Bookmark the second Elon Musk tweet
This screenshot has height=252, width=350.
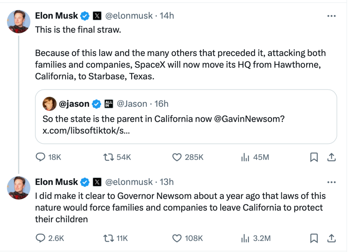[x=314, y=238]
